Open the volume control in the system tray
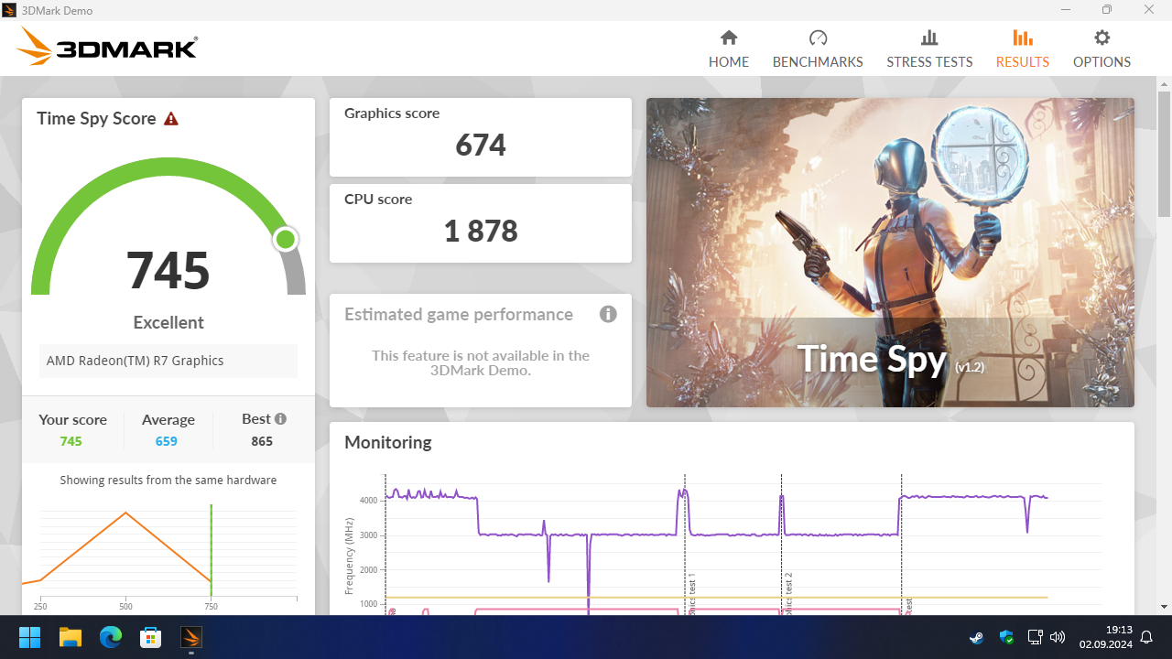 pyautogui.click(x=1057, y=636)
